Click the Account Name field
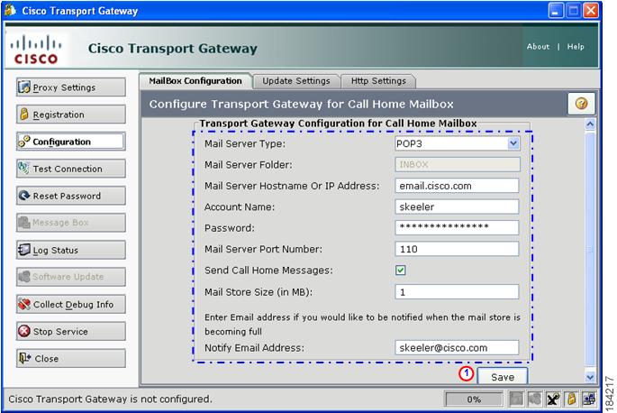Image resolution: width=617 pixels, height=413 pixels. tap(457, 206)
